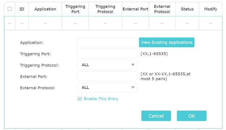Click View Existing Applications button
Image resolution: width=226 pixels, height=130 pixels.
pyautogui.click(x=167, y=42)
